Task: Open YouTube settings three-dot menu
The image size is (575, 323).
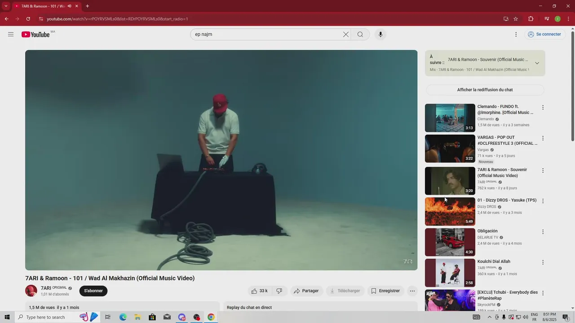Action: [516, 35]
